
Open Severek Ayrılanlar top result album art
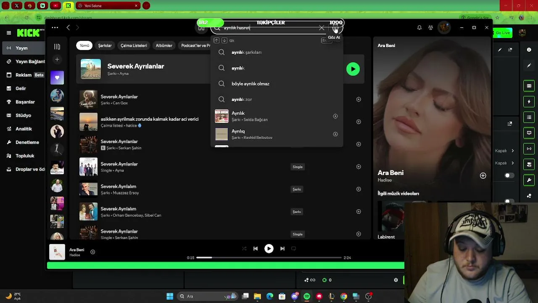click(91, 69)
